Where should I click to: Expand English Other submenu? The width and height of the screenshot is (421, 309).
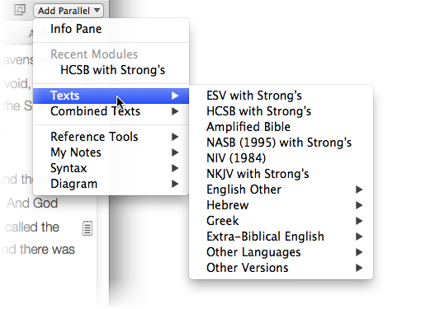point(281,190)
